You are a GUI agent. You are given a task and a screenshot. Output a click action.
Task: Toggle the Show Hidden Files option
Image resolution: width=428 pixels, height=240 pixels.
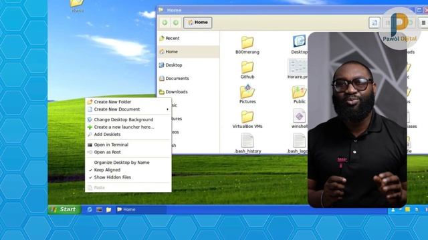tap(128, 177)
